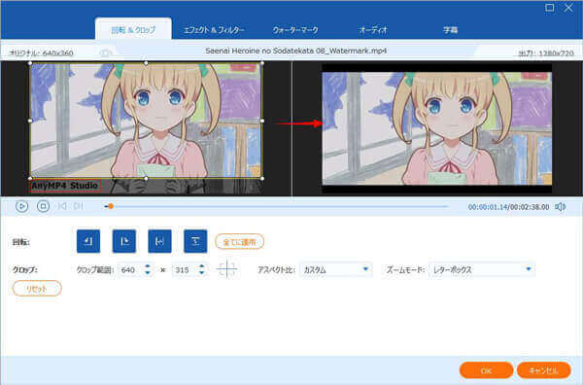Click the right-middle crop handle
The width and height of the screenshot is (583, 385).
pyautogui.click(x=262, y=121)
